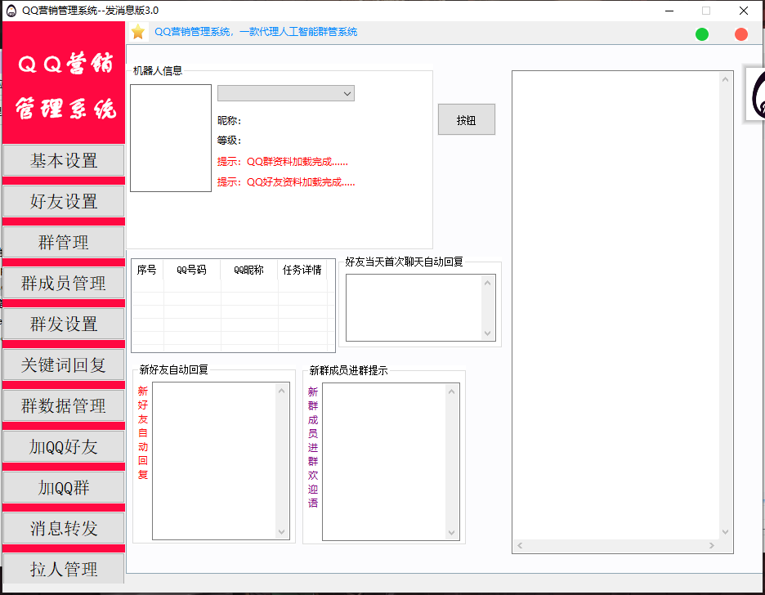The image size is (765, 595).
Task: Click the blue QQ营销管理系统 tagline text
Action: tap(256, 32)
